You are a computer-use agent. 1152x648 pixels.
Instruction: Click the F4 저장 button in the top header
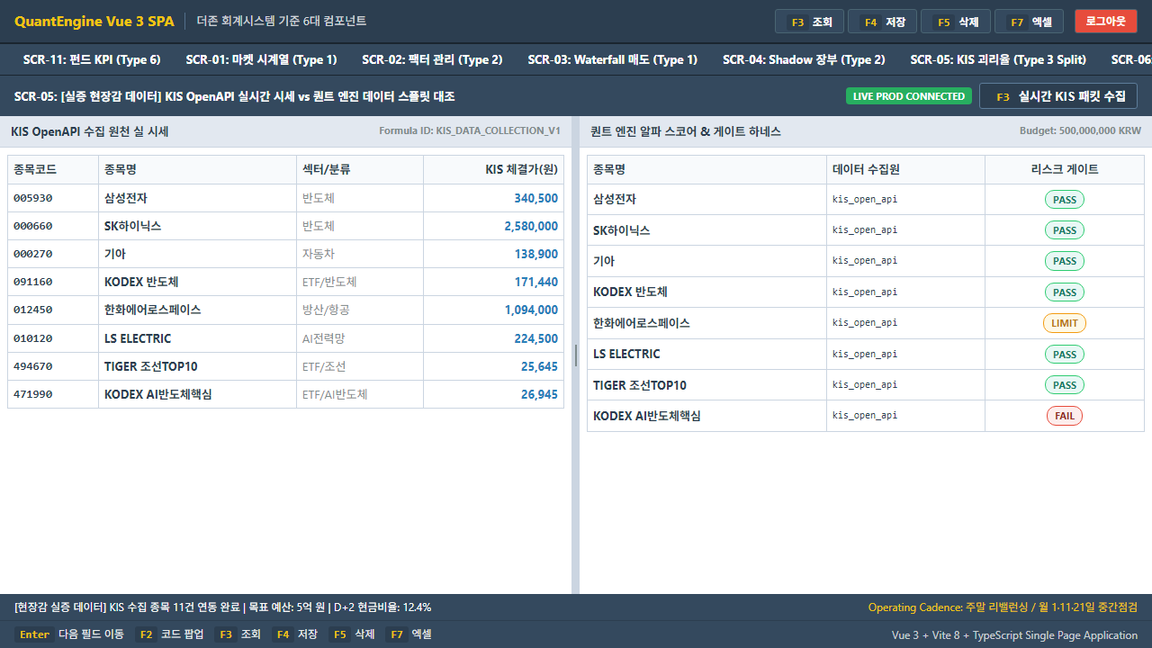click(882, 22)
